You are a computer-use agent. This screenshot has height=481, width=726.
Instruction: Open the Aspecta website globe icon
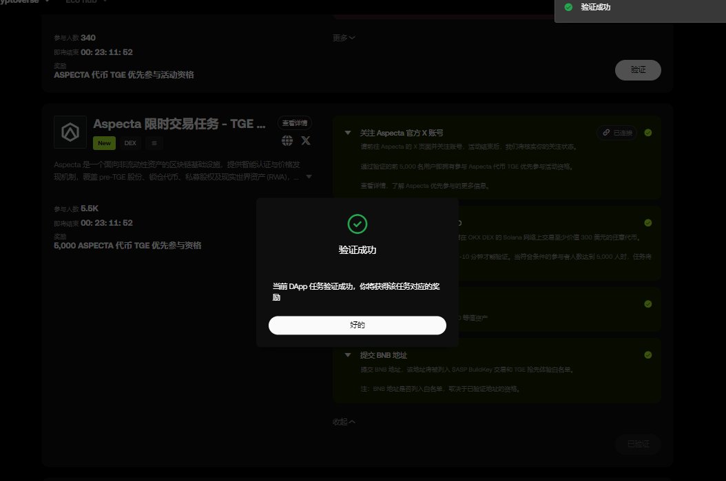pyautogui.click(x=287, y=140)
